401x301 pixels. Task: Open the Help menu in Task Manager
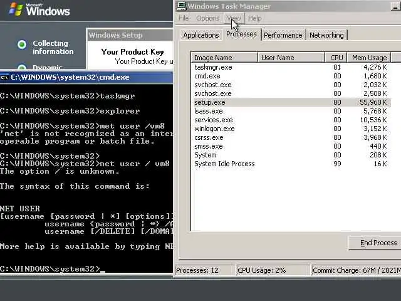(x=255, y=18)
